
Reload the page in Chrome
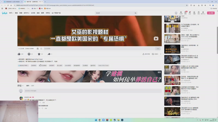[8, 5]
